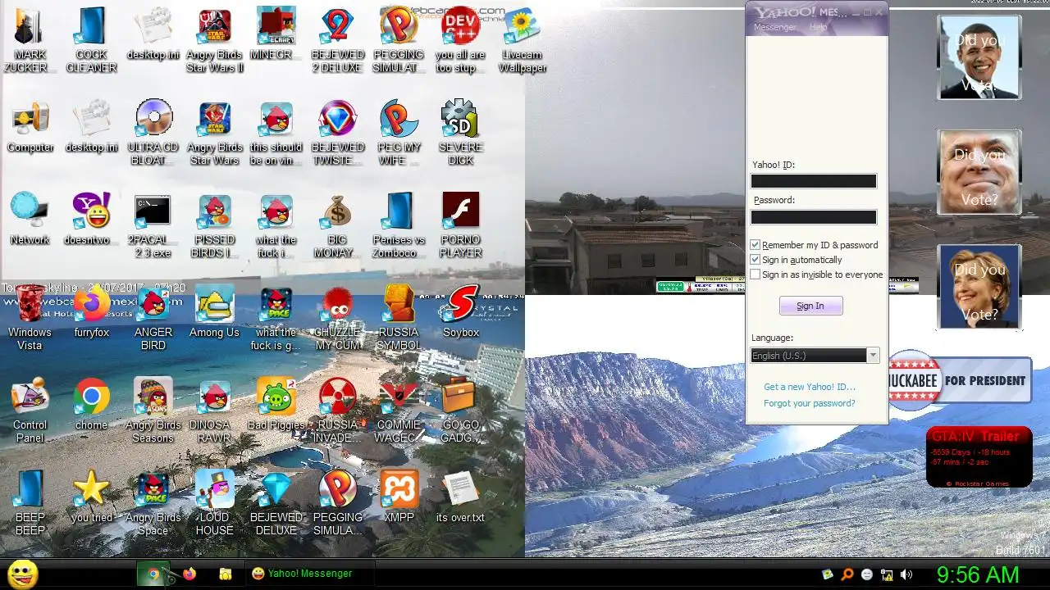
Task: Uncheck Sign in automatically
Action: click(756, 260)
